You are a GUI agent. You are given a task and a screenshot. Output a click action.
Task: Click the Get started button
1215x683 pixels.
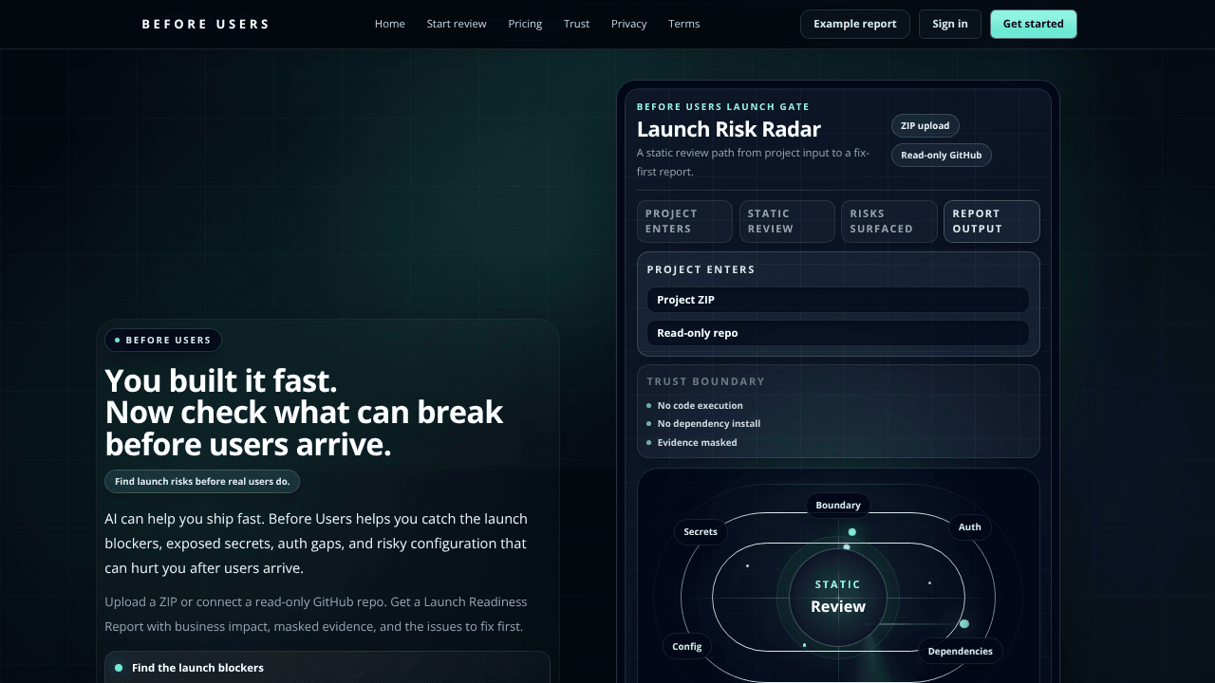tap(1033, 24)
